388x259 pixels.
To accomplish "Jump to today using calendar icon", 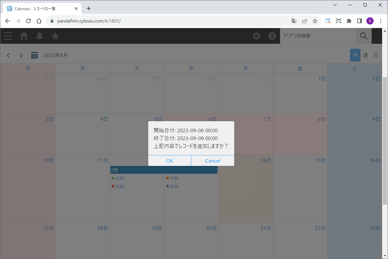I will pos(34,55).
